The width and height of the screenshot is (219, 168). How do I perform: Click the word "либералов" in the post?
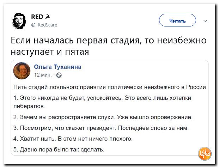pyautogui.click(x=29, y=106)
